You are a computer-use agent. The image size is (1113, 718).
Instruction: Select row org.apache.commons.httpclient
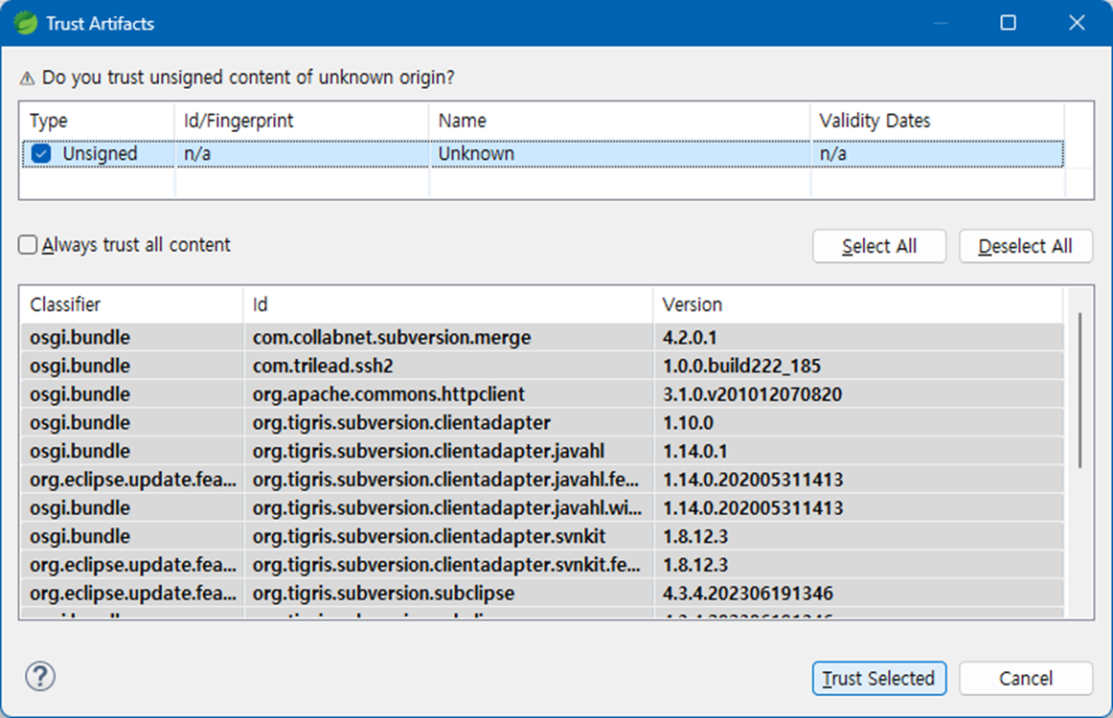click(542, 393)
